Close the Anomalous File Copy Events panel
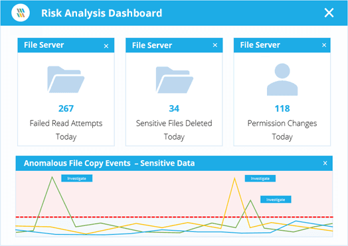348x246 pixels. pyautogui.click(x=325, y=163)
